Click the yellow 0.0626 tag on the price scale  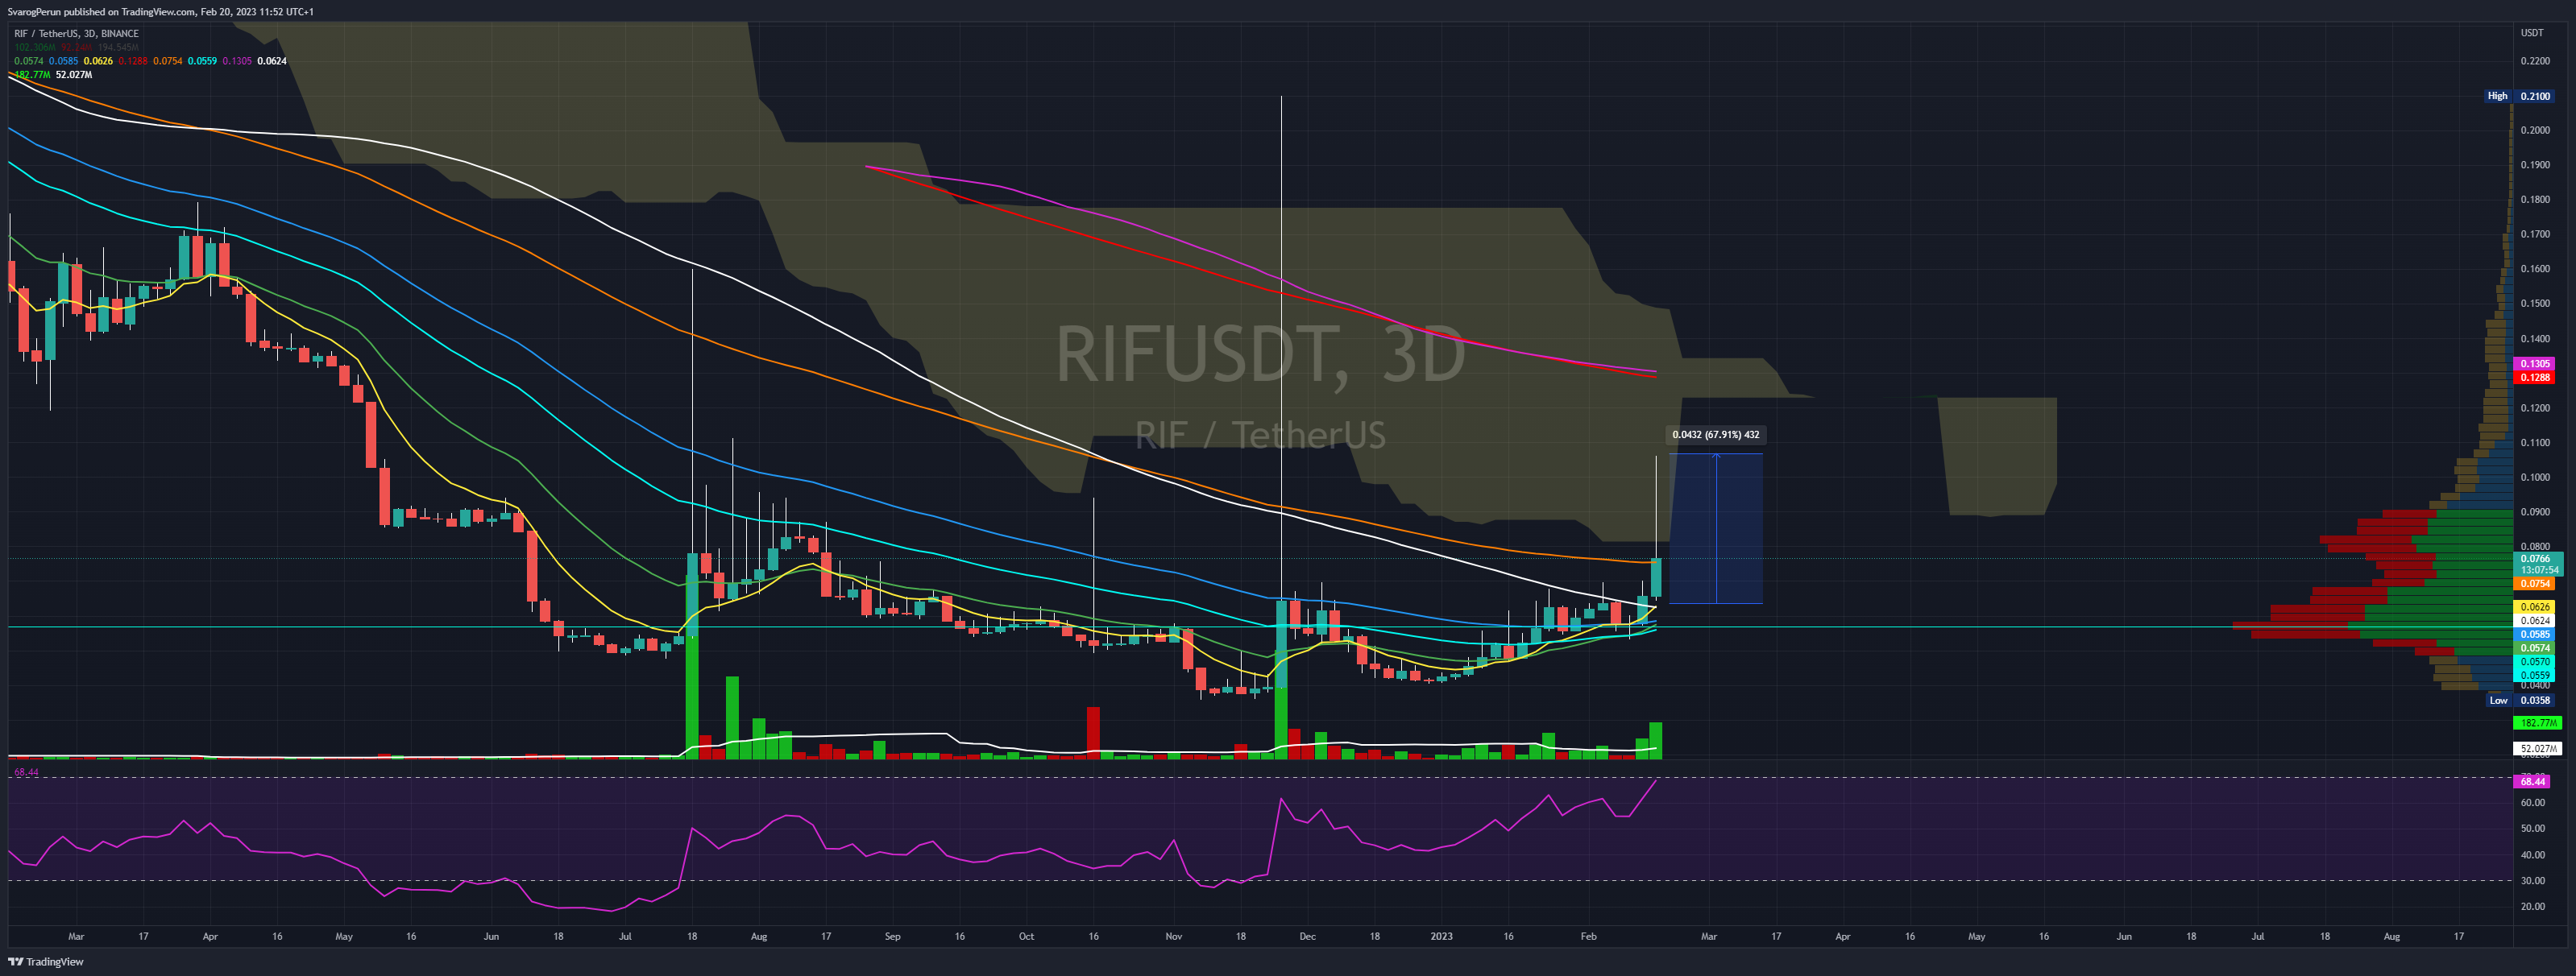tap(2535, 607)
